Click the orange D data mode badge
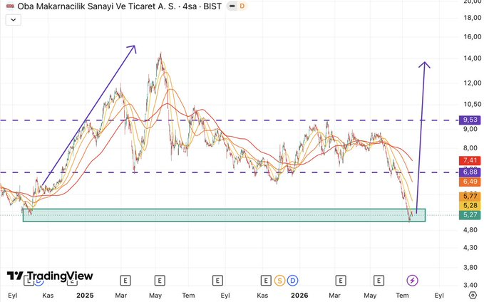This screenshot has width=484, height=302. coord(242,6)
